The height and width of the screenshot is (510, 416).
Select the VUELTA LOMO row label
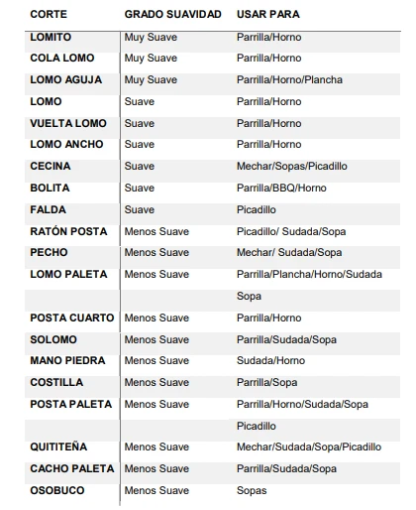[68, 123]
